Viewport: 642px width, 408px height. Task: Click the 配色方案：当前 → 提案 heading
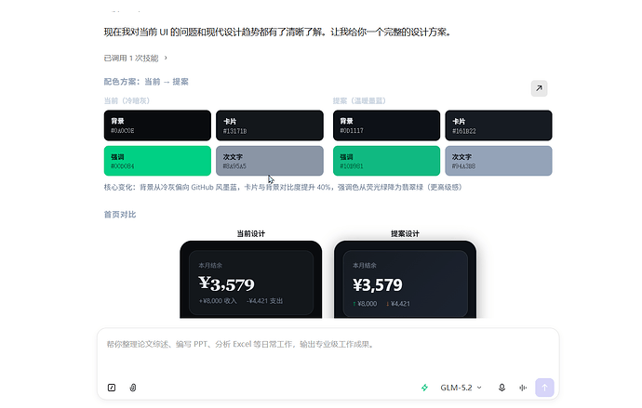[x=146, y=82]
